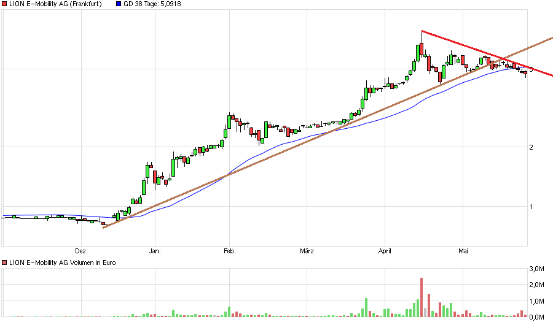
Task: Click the 'April' month axis label
Action: (385, 251)
